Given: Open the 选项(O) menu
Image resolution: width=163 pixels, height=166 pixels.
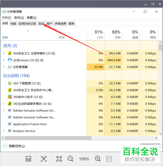Looking at the screenshot, I should [x=19, y=18].
